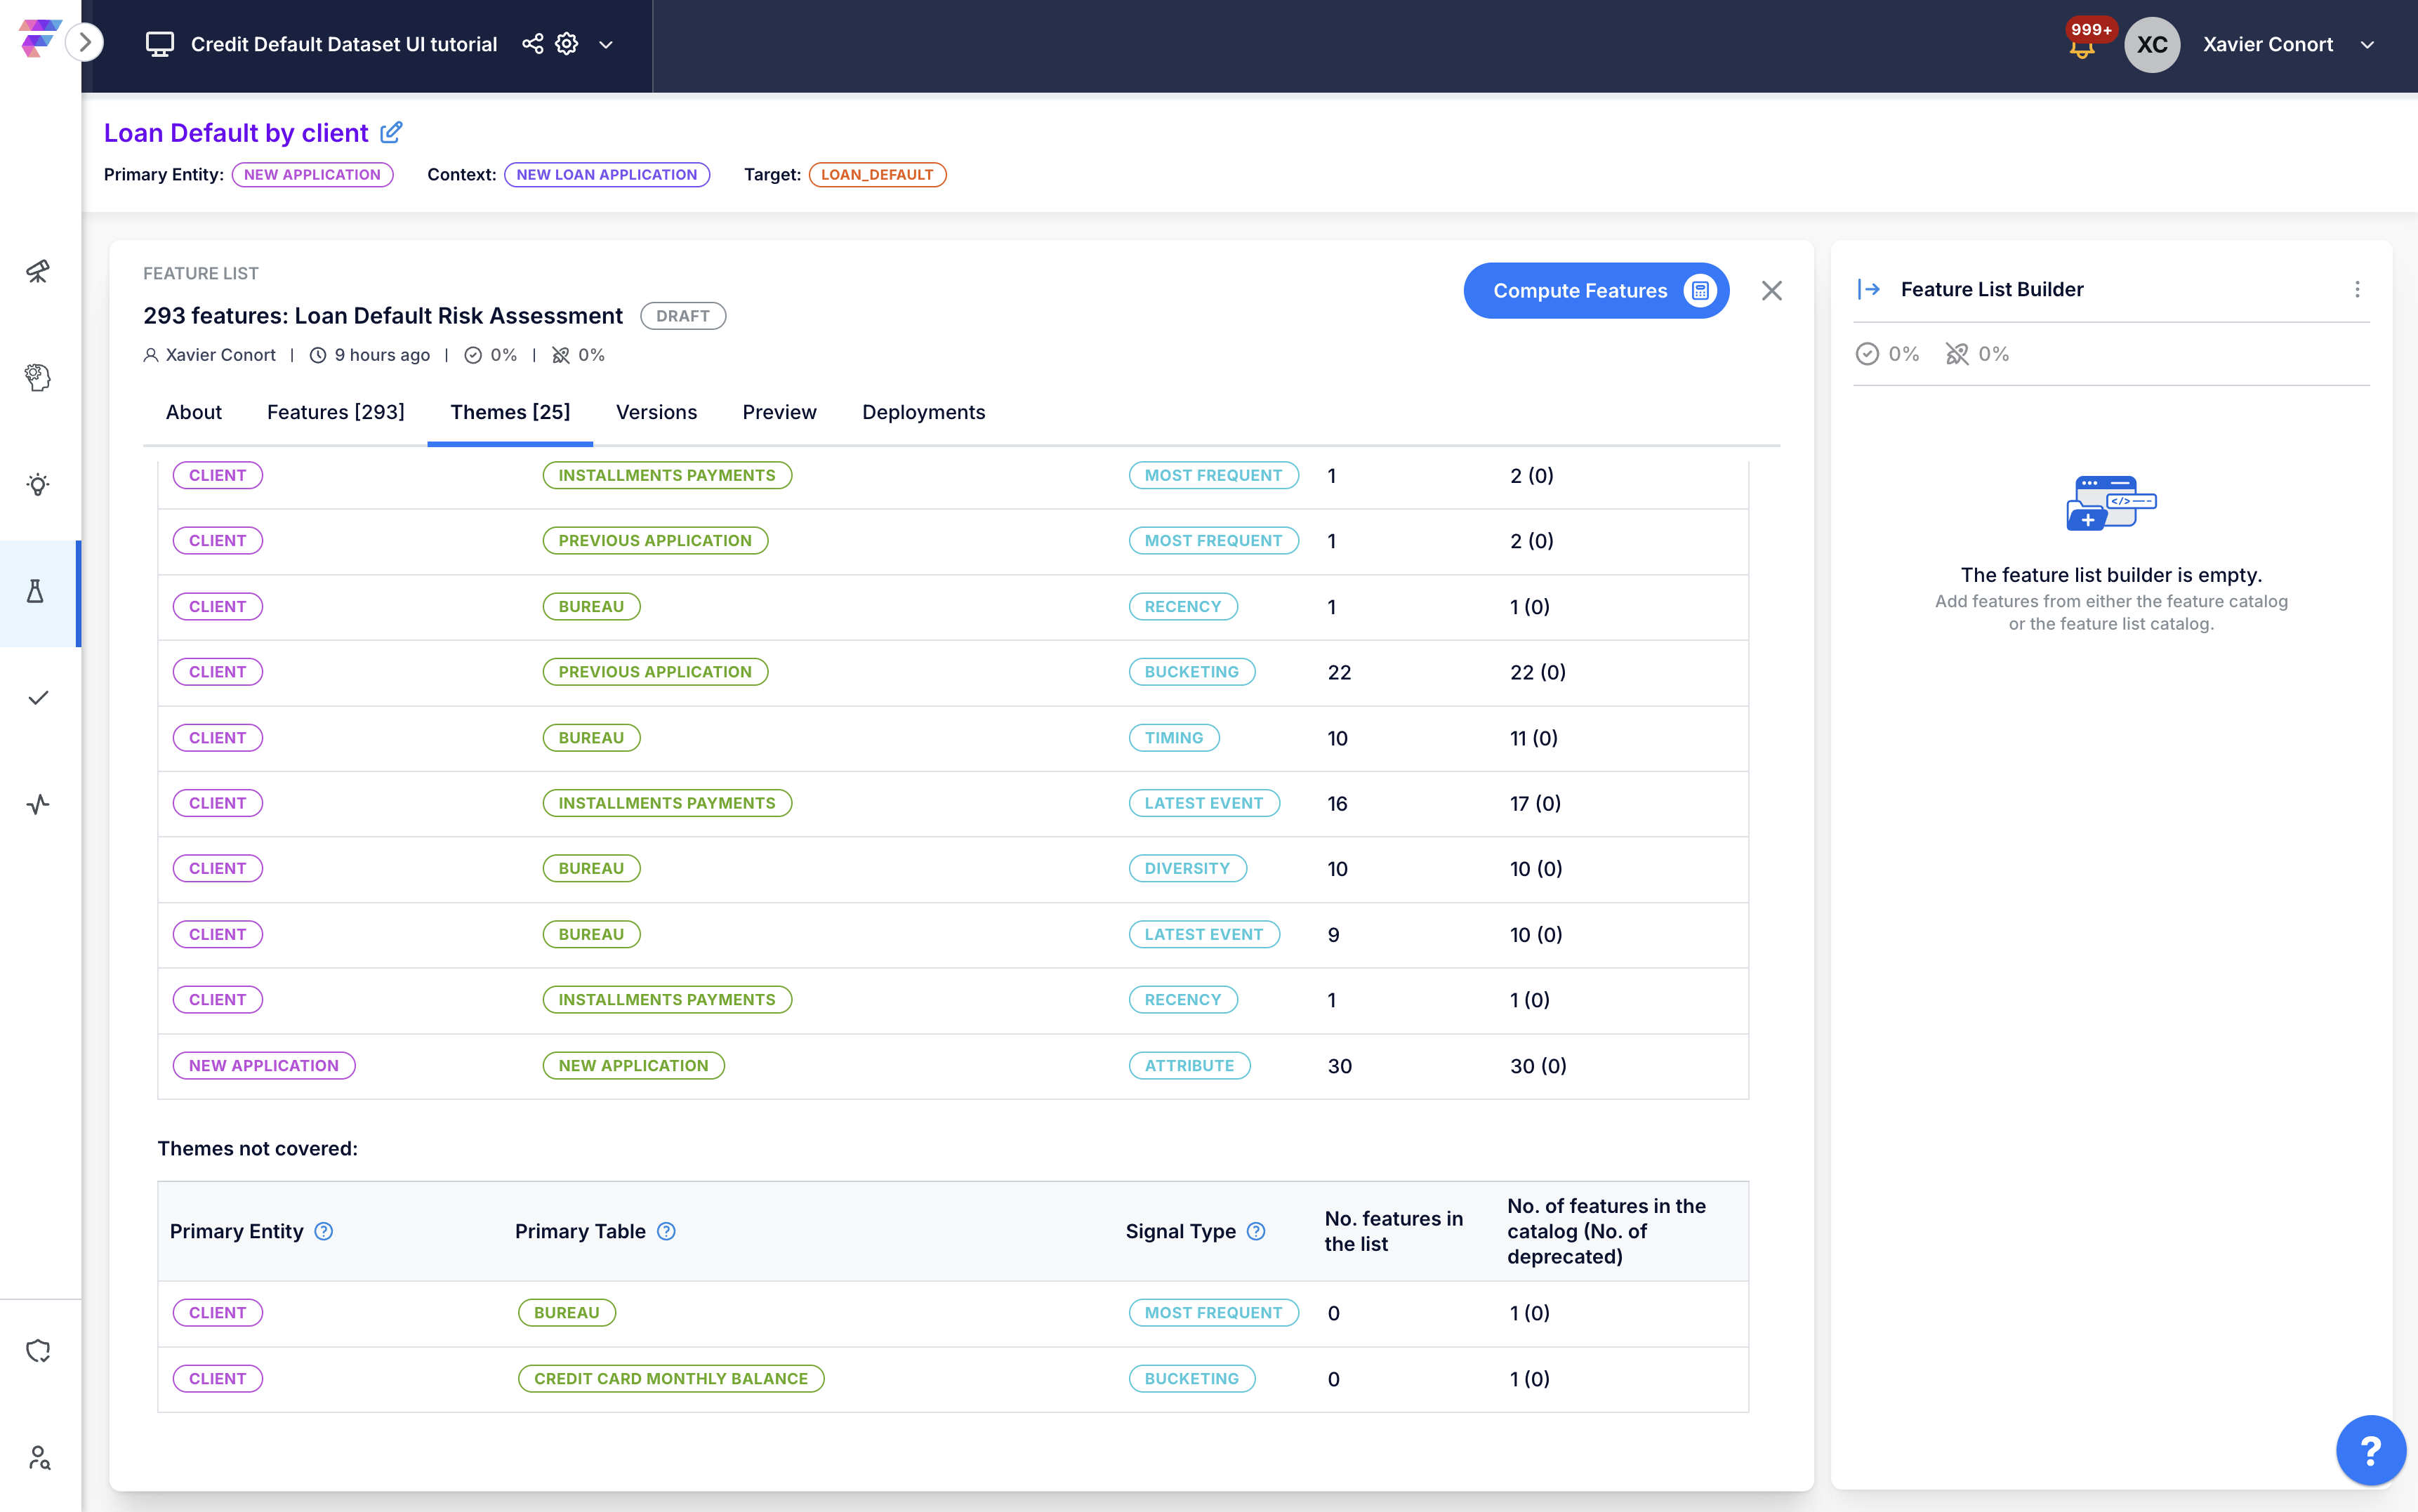
Task: Click the Signal Type help info icon
Action: (x=1257, y=1231)
